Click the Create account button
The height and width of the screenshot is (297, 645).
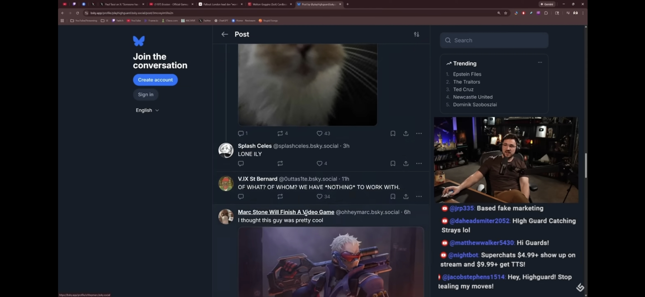(x=155, y=80)
